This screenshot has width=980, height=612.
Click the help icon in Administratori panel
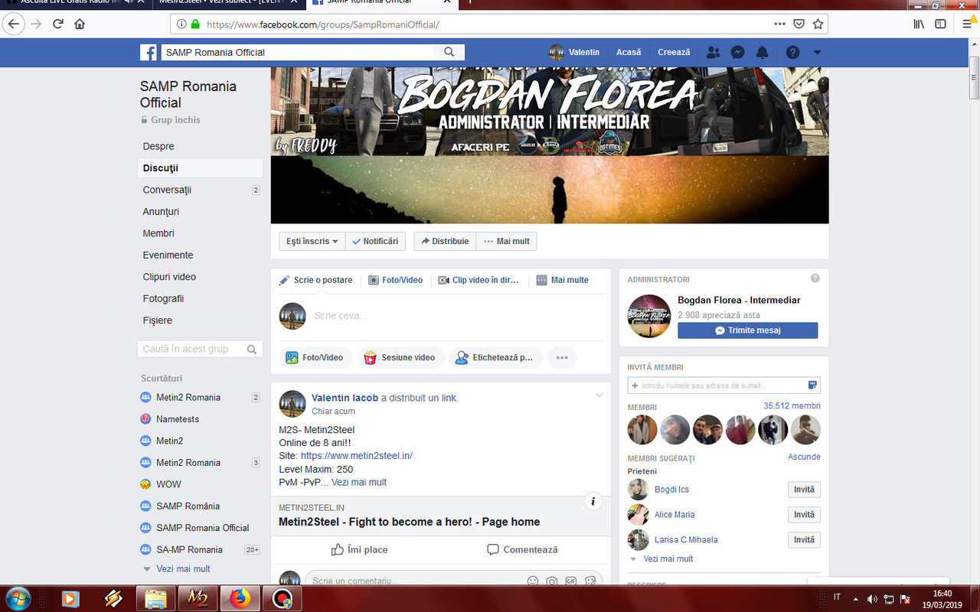tap(815, 278)
